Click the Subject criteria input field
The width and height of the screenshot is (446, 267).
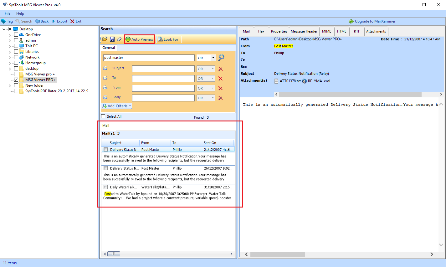(x=163, y=69)
